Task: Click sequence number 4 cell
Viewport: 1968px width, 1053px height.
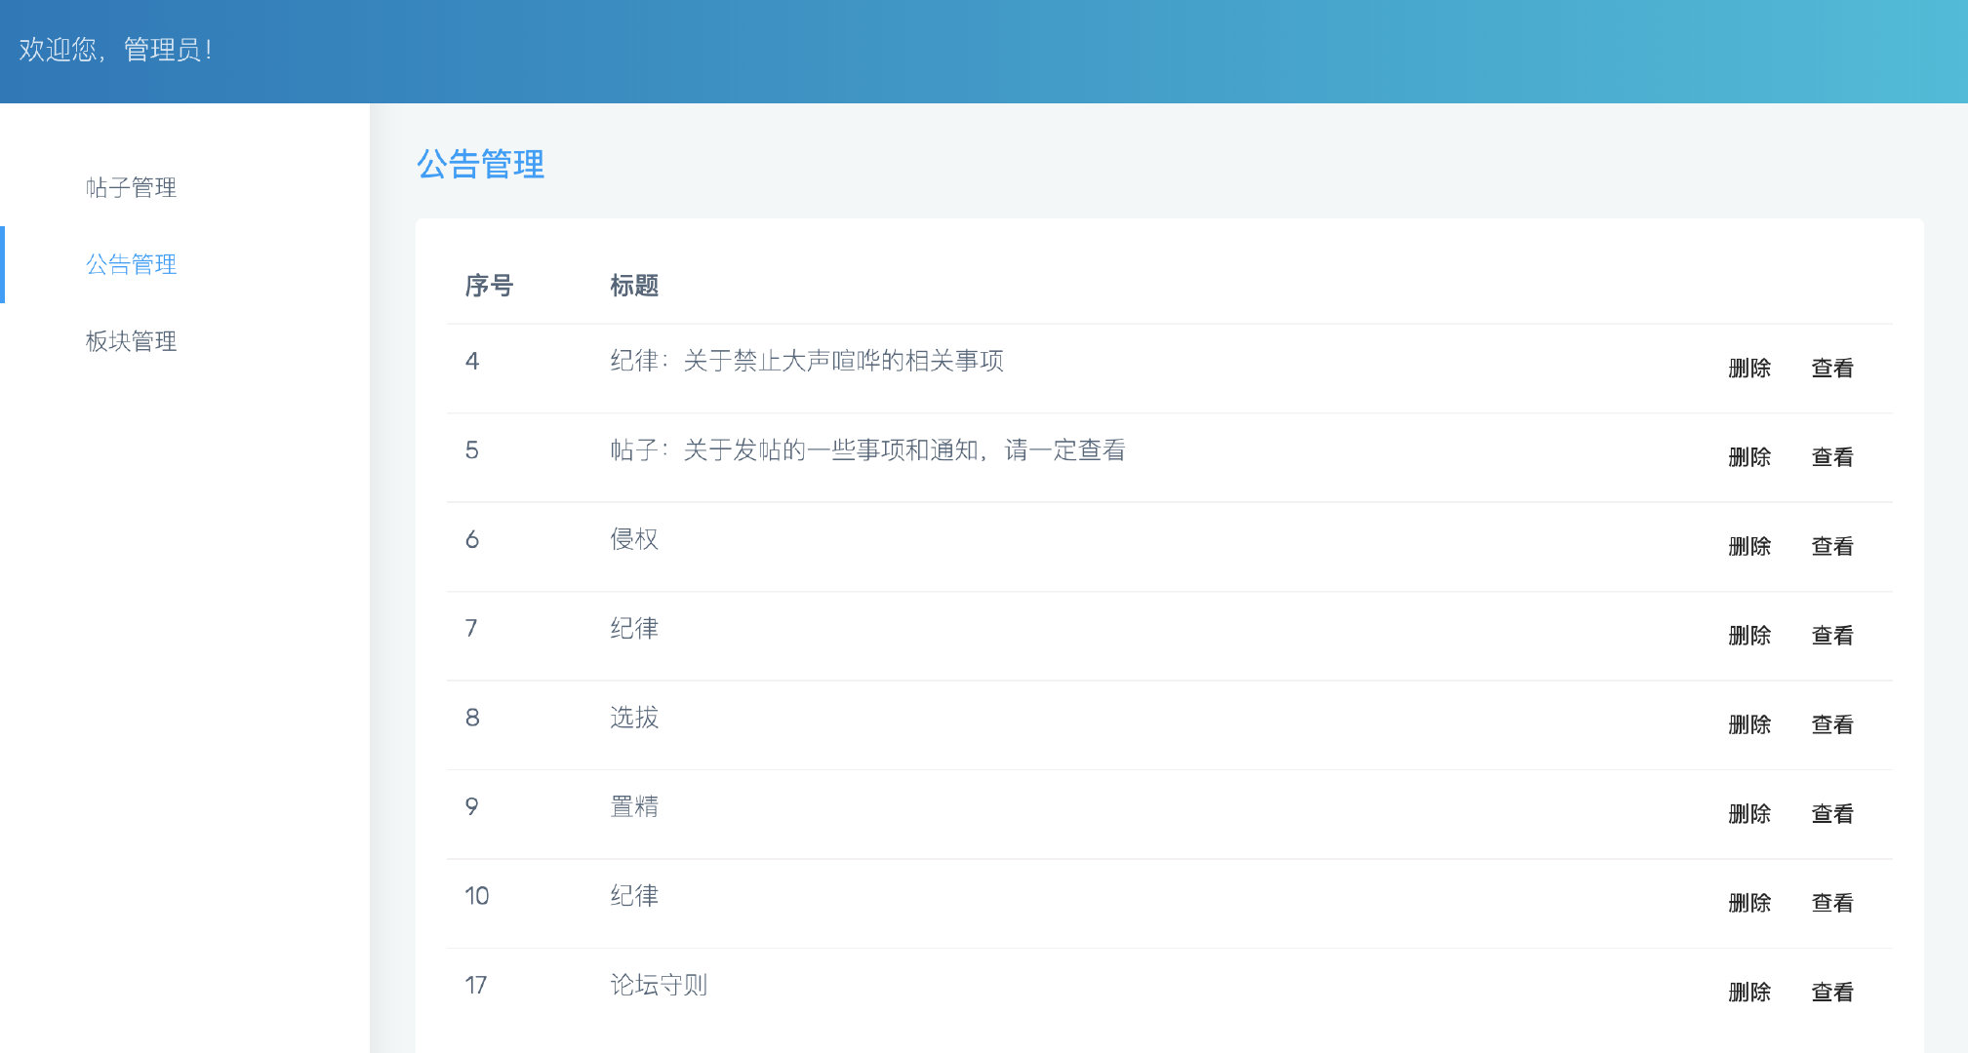Action: 472,361
